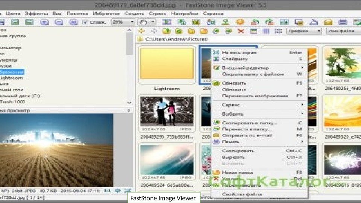Click the scanner acquire icon

pyautogui.click(x=313, y=22)
